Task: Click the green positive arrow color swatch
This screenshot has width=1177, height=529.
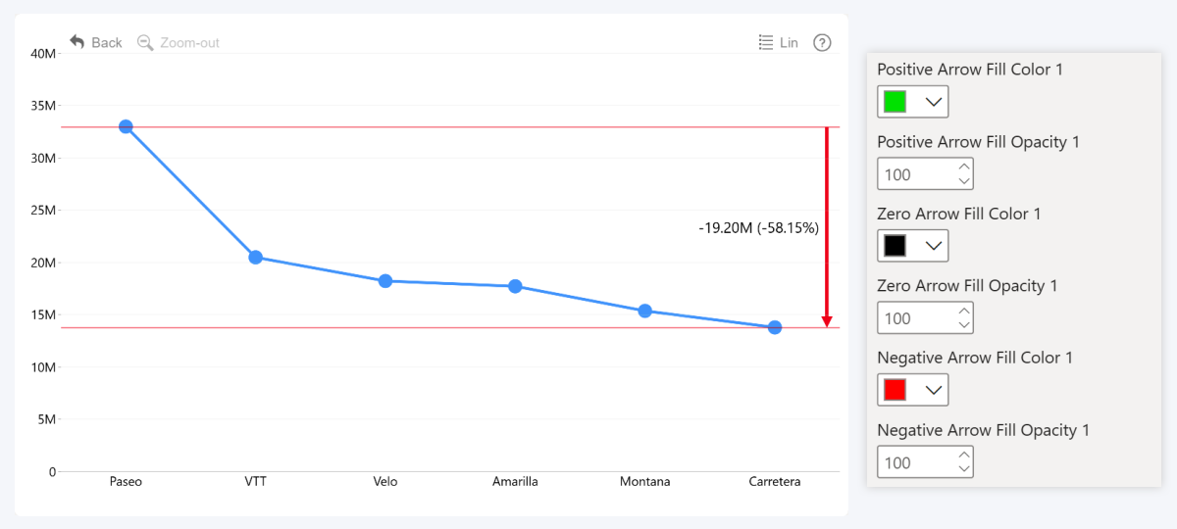Action: pyautogui.click(x=895, y=102)
